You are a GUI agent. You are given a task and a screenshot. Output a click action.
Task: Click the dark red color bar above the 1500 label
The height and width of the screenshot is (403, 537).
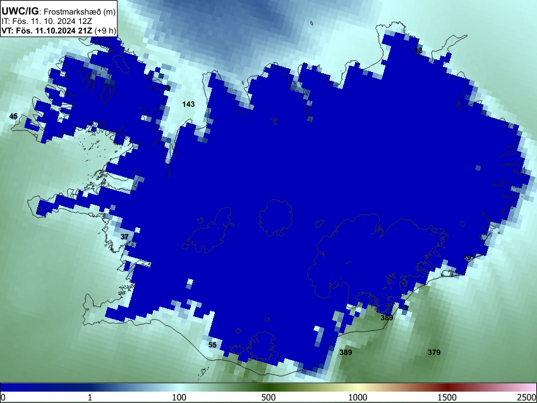(447, 387)
